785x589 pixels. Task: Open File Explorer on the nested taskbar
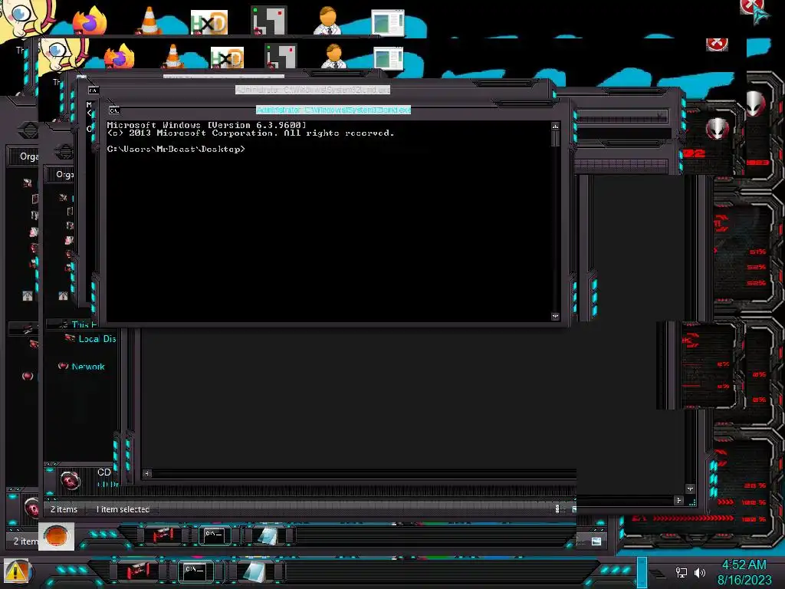(x=163, y=535)
